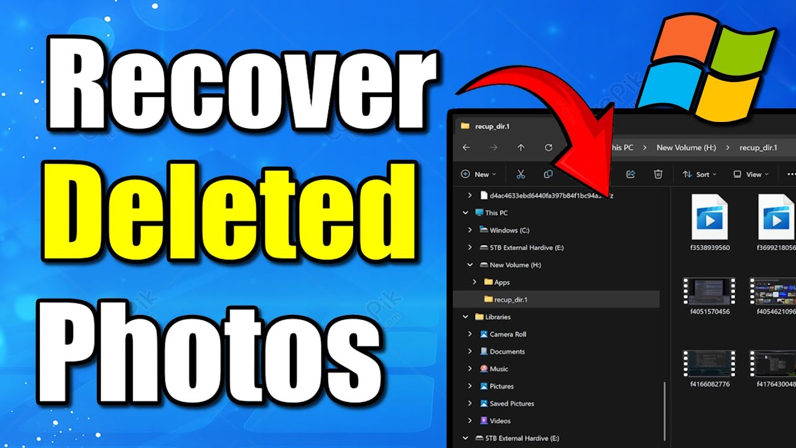Viewport: 796px width, 448px height.
Task: Expand the Pictures library chevron
Action: tap(471, 386)
